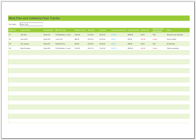Select Maria Gonzalez's blue total due '$240.00'
Viewport: 196px width, 140px height.
click(114, 48)
